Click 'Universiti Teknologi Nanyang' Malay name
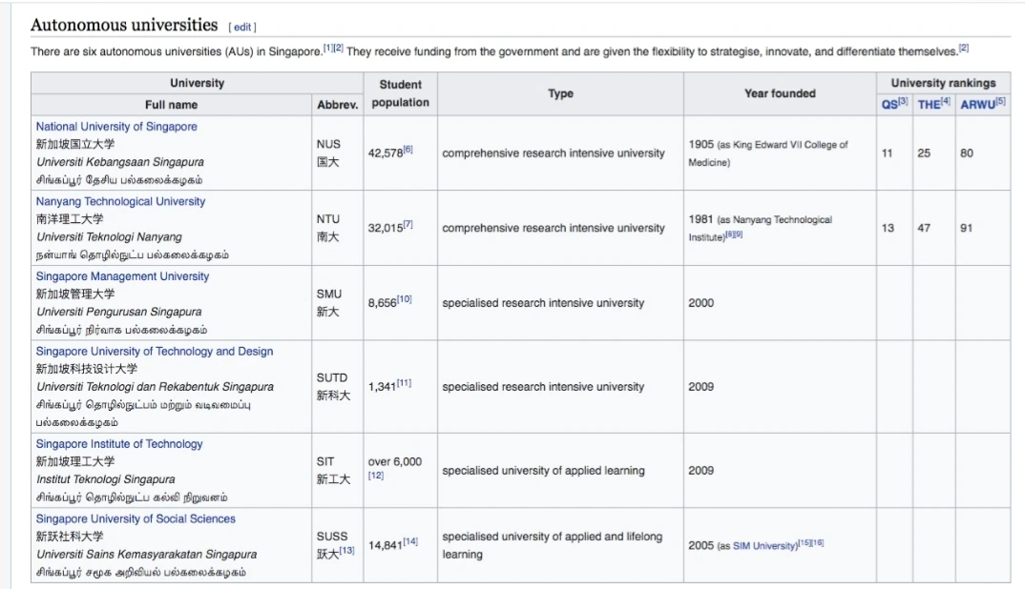 click(109, 237)
